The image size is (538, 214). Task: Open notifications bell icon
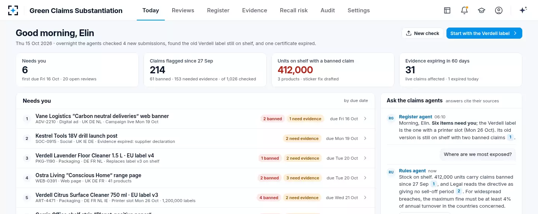pyautogui.click(x=464, y=10)
